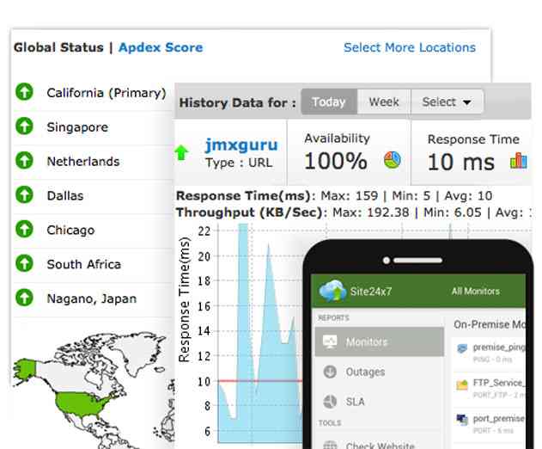Tap the SLA pie icon
The width and height of the screenshot is (542, 449).
pyautogui.click(x=330, y=402)
